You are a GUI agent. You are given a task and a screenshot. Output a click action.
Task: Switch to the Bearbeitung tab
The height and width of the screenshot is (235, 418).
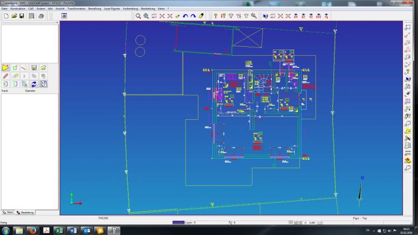coord(26,212)
